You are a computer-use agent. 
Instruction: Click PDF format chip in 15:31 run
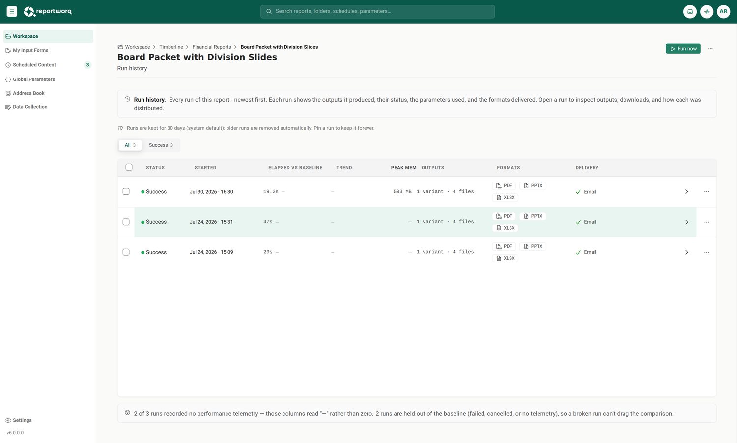click(x=504, y=216)
